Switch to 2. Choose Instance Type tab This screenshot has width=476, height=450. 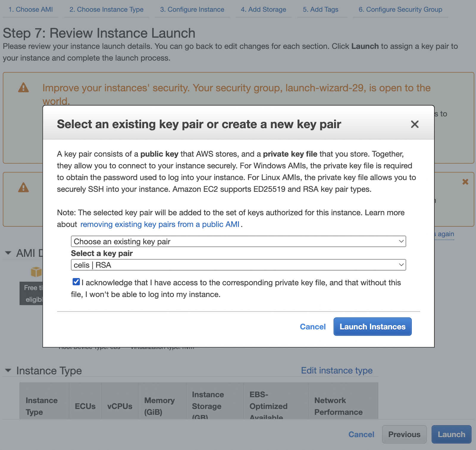(106, 10)
